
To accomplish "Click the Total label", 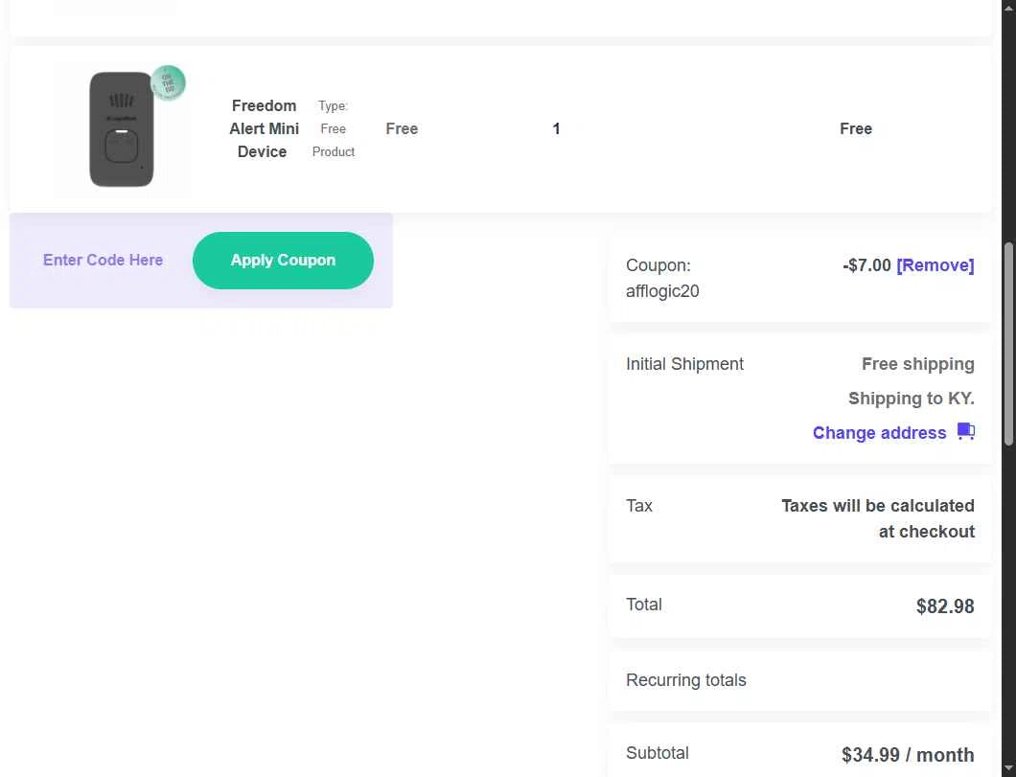I will pyautogui.click(x=643, y=605).
